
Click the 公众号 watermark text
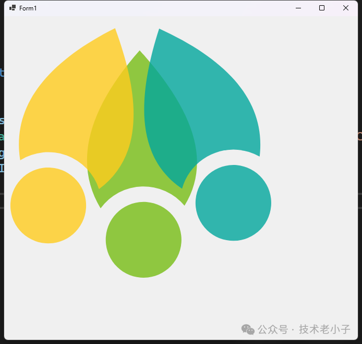click(x=273, y=329)
